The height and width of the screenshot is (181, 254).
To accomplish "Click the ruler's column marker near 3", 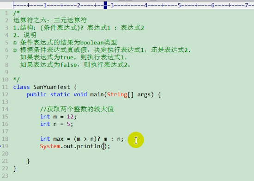I will pos(105,5).
